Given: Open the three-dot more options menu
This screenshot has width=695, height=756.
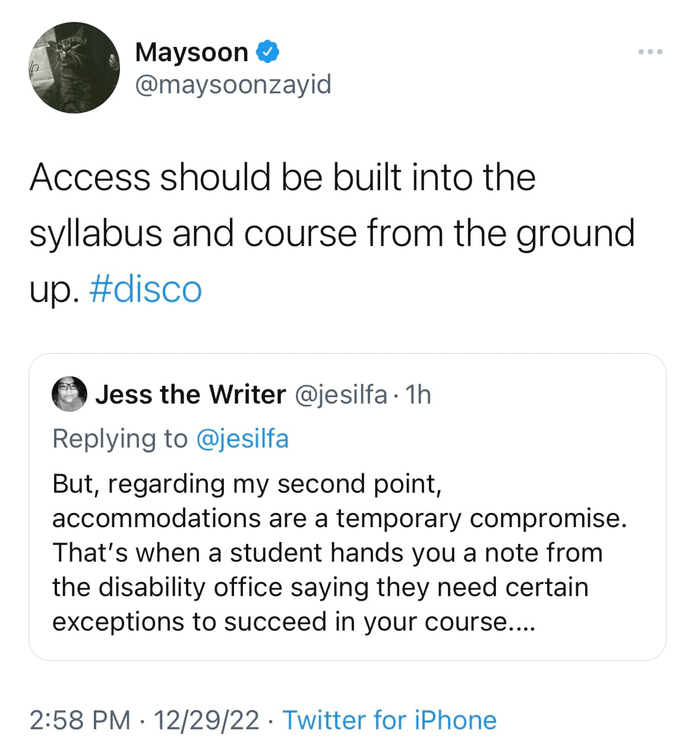Looking at the screenshot, I should (650, 52).
